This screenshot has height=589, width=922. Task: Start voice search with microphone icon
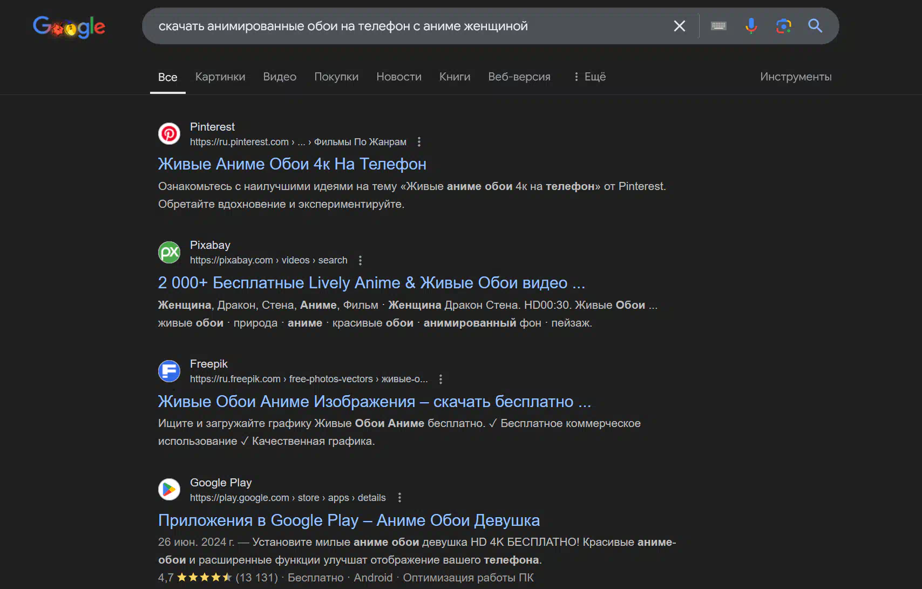tap(751, 26)
